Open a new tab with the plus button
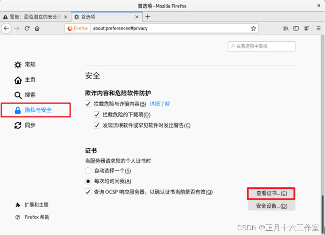 tap(147, 17)
